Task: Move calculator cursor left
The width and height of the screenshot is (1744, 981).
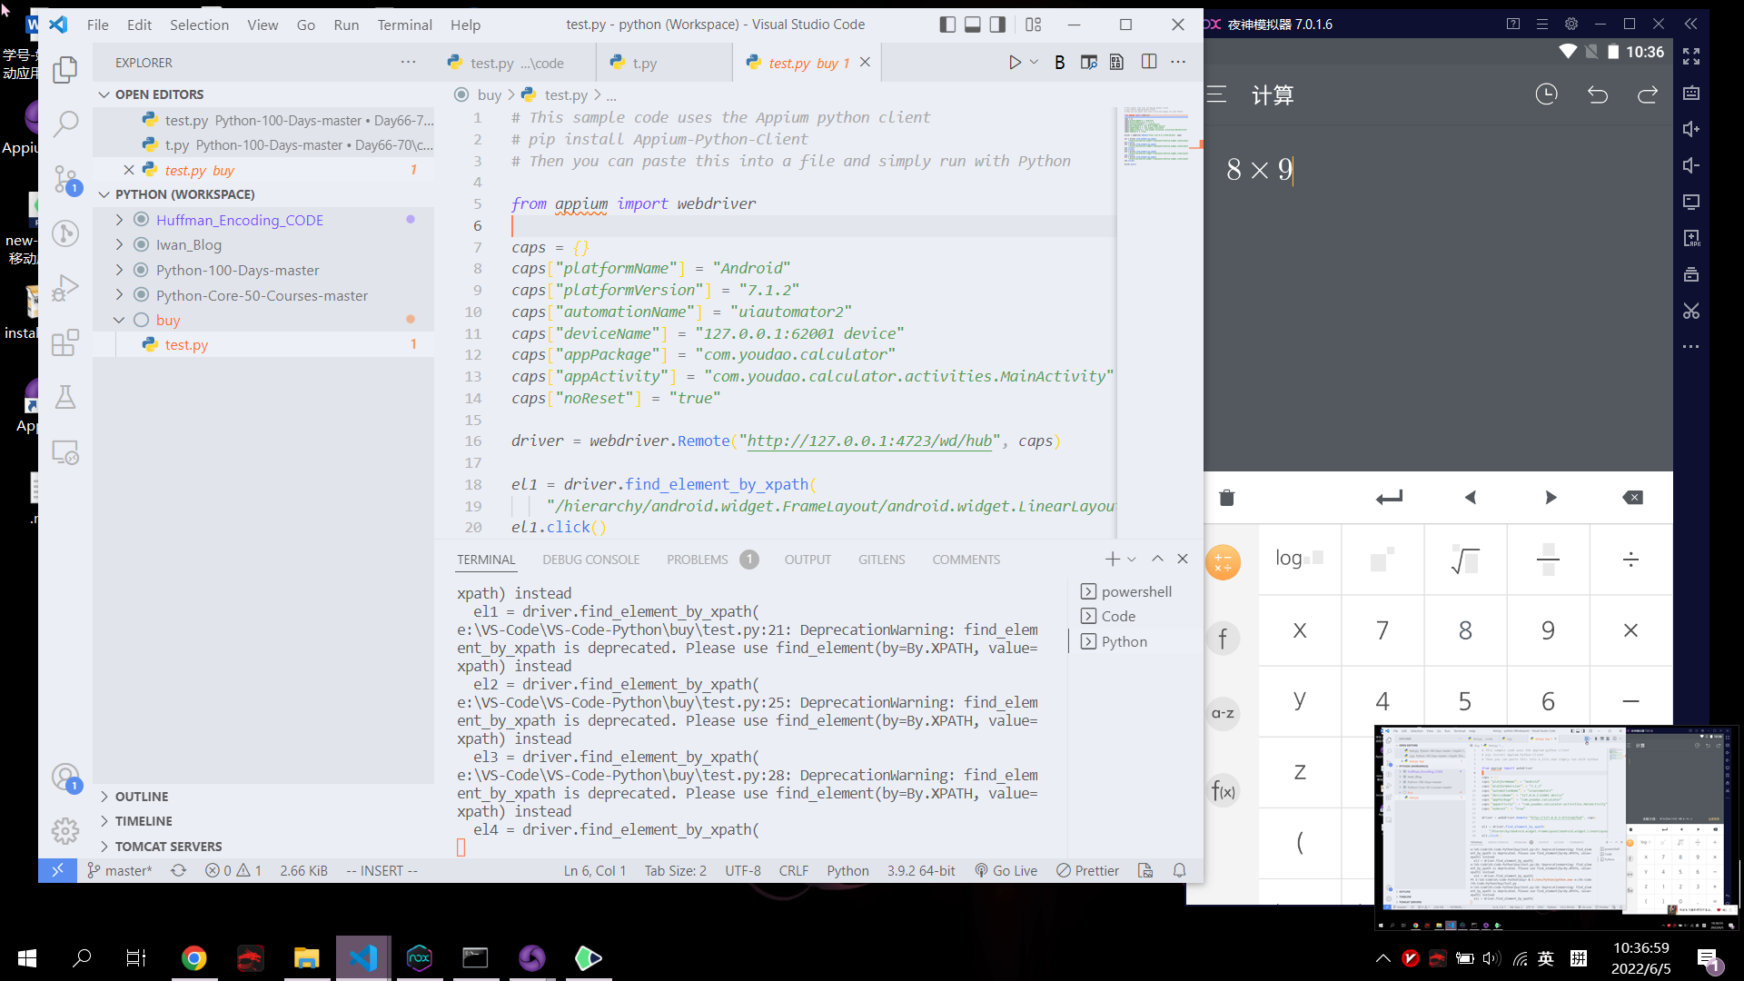Action: click(1471, 497)
